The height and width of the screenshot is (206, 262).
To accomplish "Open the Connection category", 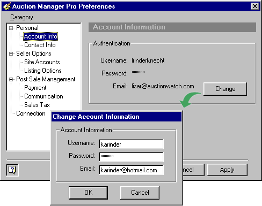I will pos(31,113).
